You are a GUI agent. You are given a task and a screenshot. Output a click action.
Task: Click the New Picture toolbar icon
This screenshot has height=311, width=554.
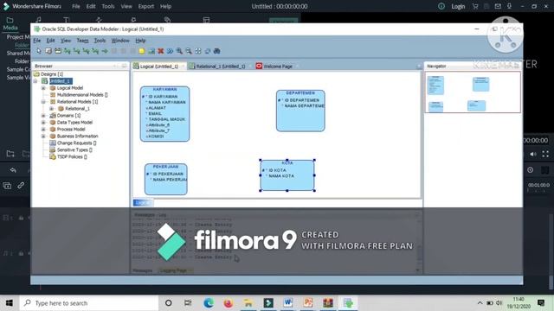coord(151,51)
